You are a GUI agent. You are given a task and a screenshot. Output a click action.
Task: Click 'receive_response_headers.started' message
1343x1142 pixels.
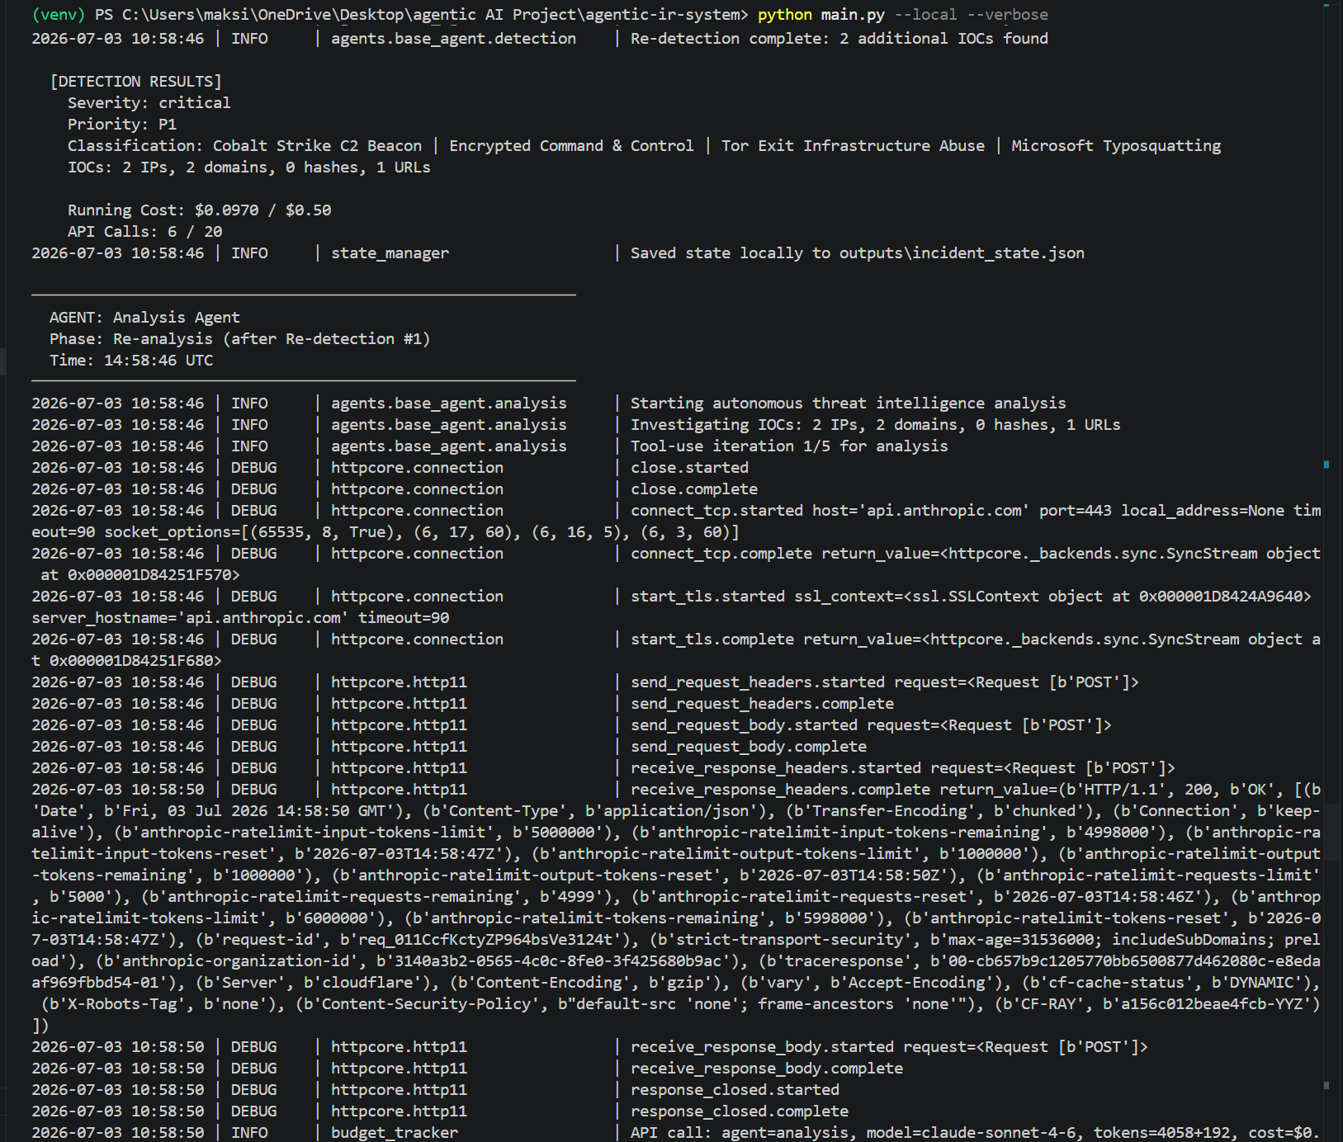[776, 767]
